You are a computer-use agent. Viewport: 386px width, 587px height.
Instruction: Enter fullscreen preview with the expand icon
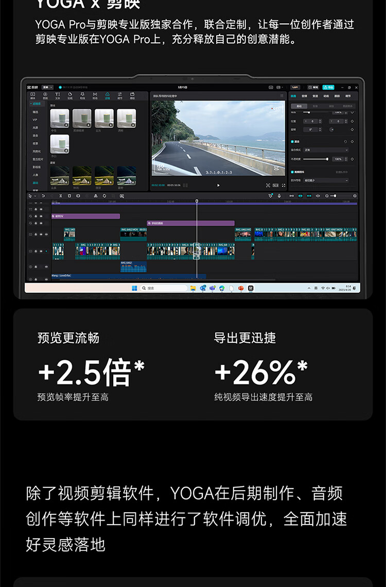[283, 185]
